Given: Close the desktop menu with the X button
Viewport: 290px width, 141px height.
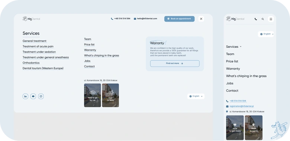Looking at the screenshot, I should coord(201,19).
